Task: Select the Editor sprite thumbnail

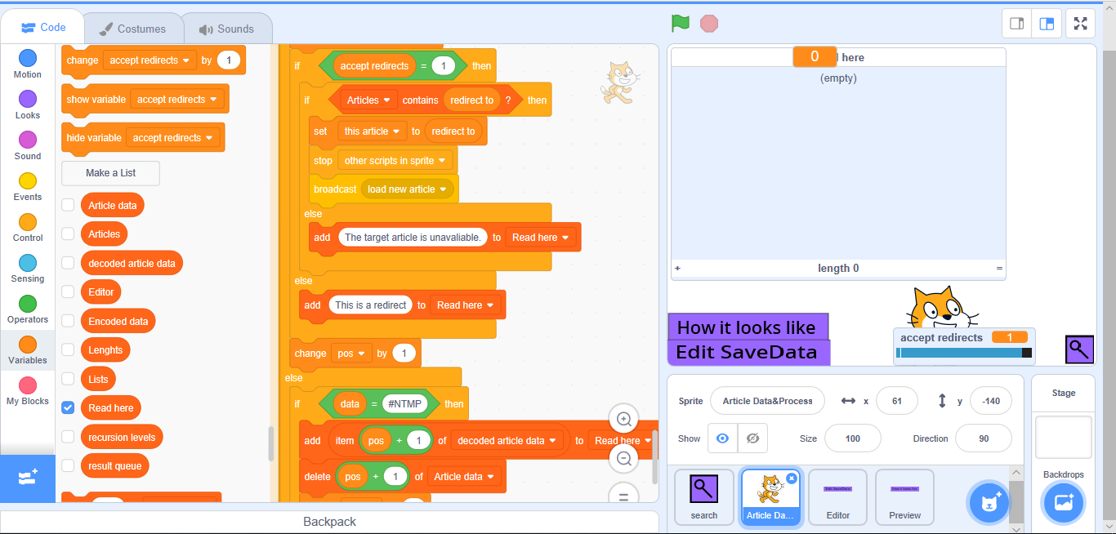Action: (x=837, y=496)
